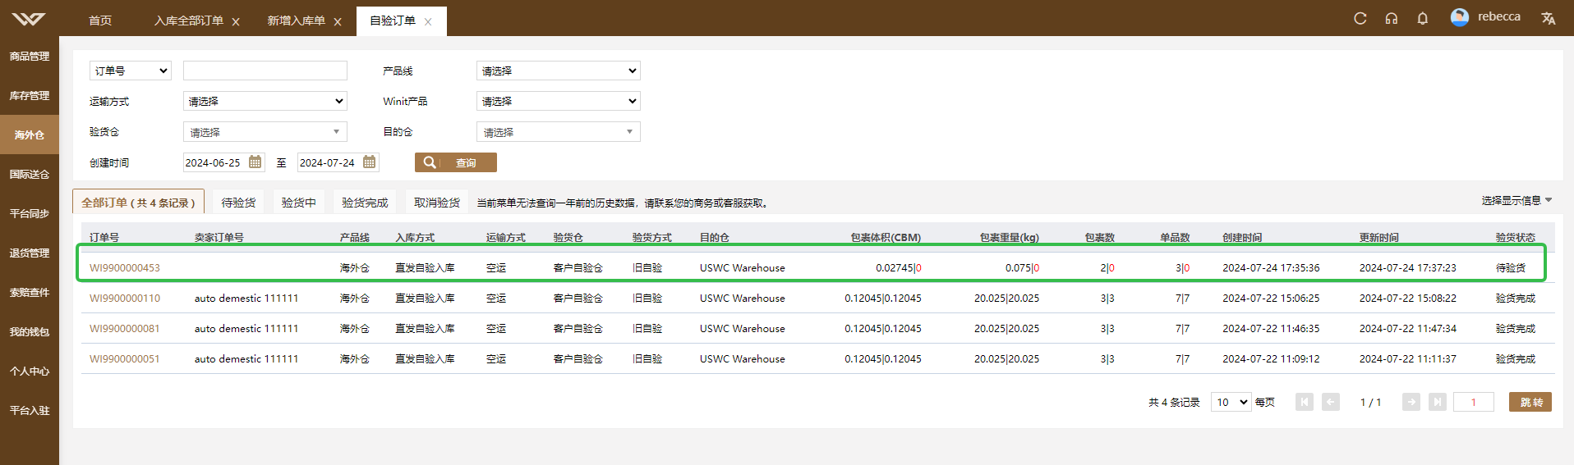
Task: Open 商品管理 in sidebar
Action: click(30, 56)
